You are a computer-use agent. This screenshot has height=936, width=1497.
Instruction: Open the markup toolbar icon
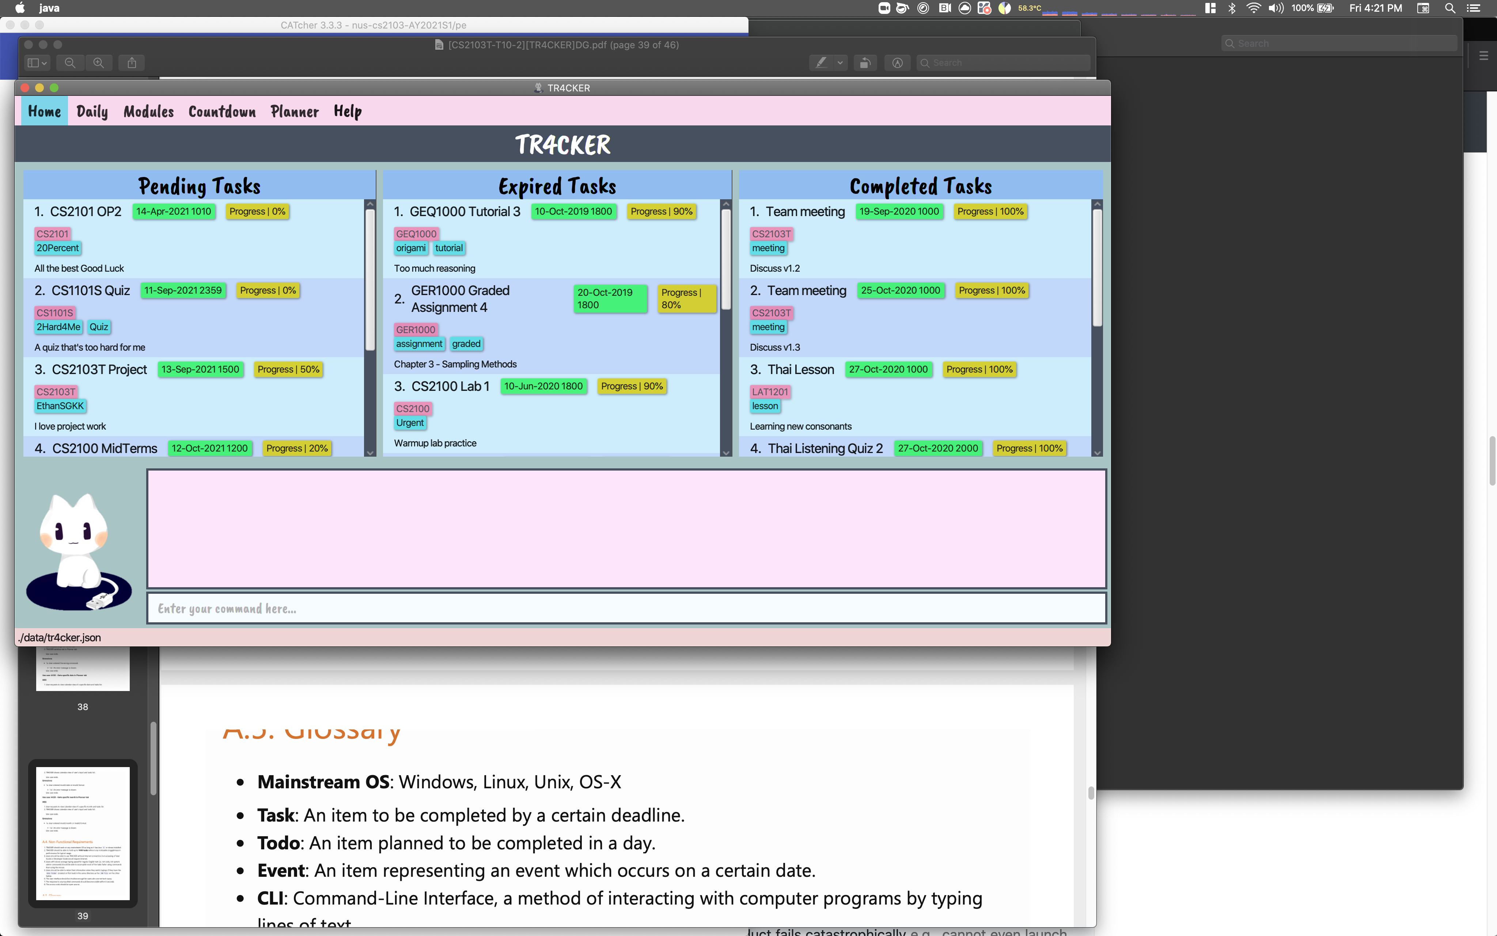(x=897, y=63)
